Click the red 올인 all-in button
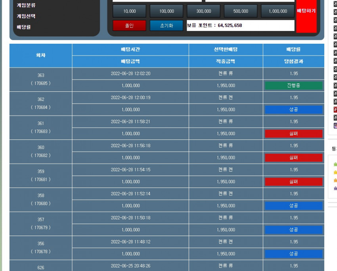 pyautogui.click(x=129, y=25)
